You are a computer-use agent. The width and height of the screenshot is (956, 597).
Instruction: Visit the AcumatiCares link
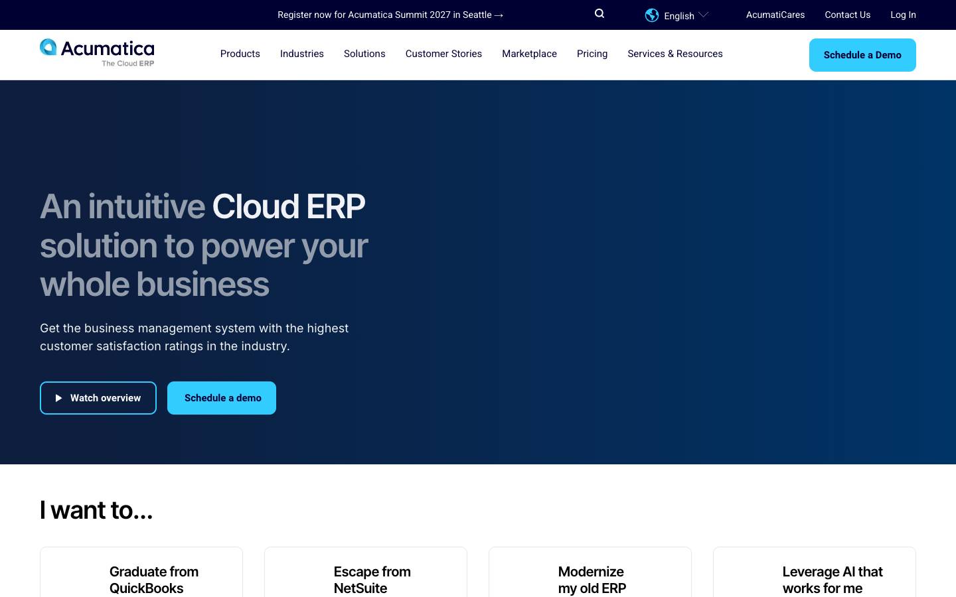pyautogui.click(x=775, y=15)
